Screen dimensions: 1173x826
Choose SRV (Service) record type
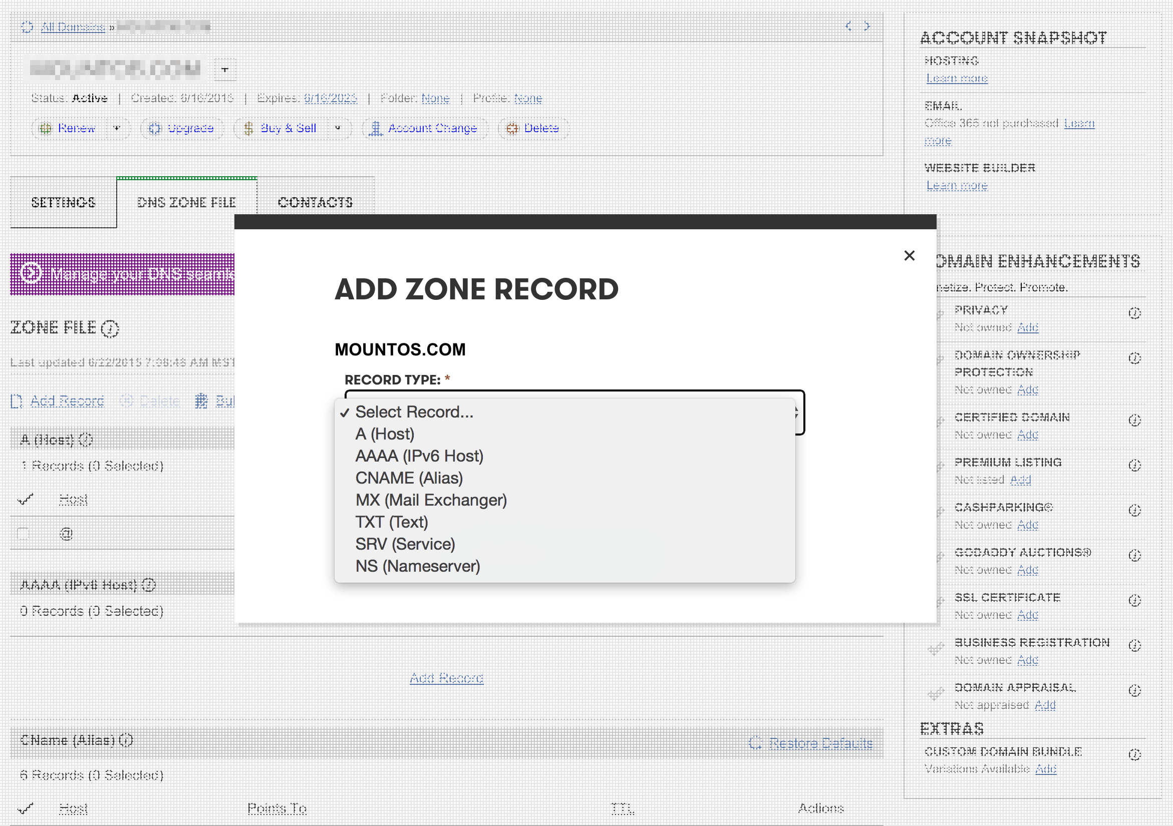pos(564,544)
